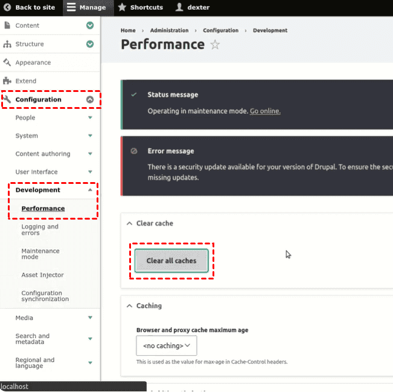Select Extend in the admin sidebar

click(x=26, y=81)
